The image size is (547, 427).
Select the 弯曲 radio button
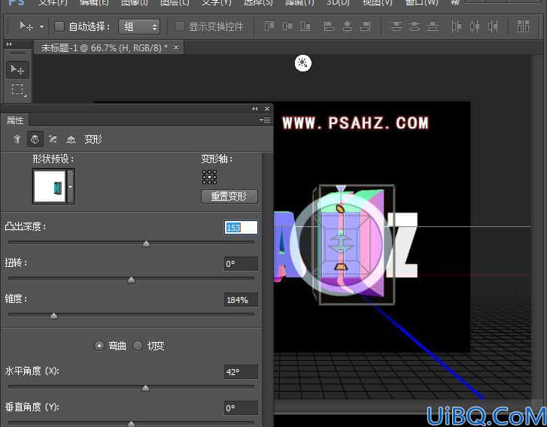(99, 346)
